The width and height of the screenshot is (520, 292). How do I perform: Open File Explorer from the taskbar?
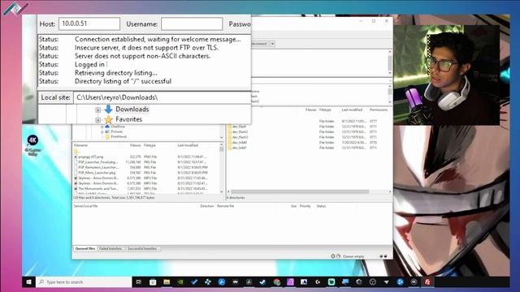167,282
